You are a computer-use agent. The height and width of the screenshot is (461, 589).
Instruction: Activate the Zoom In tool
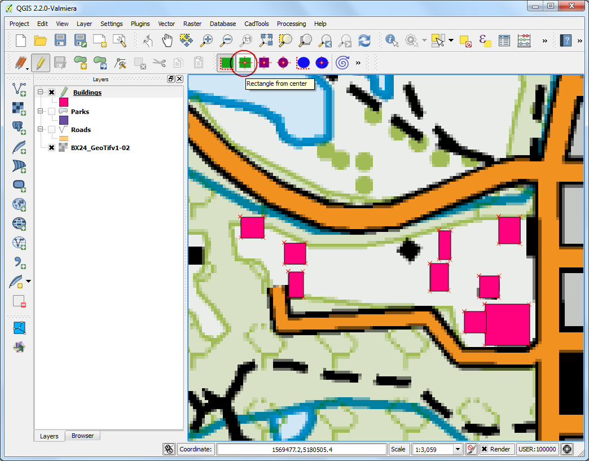206,40
